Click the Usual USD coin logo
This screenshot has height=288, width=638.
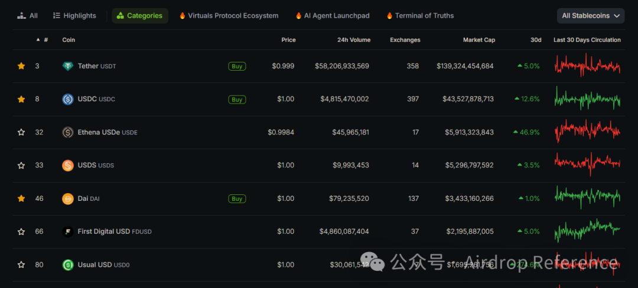tap(68, 265)
